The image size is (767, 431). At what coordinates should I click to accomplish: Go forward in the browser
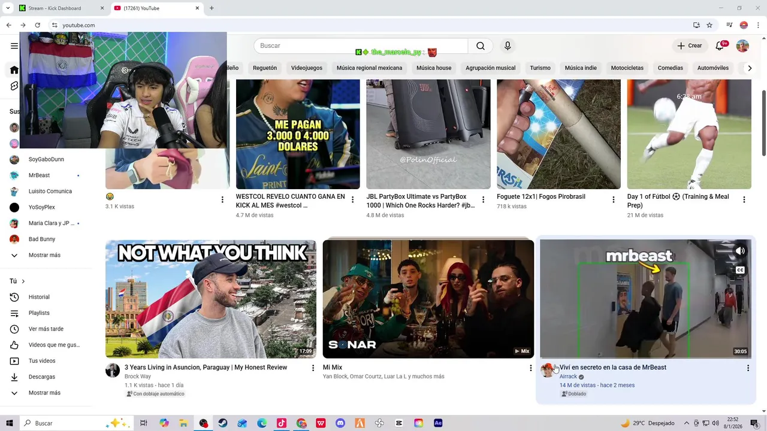pos(23,25)
